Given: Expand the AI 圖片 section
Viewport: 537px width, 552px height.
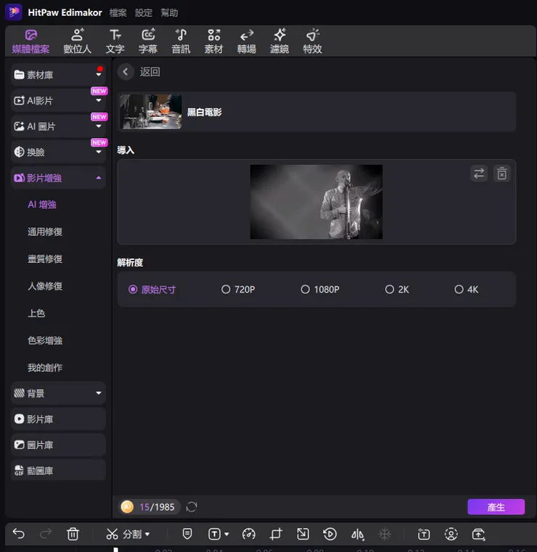Looking at the screenshot, I should 58,126.
